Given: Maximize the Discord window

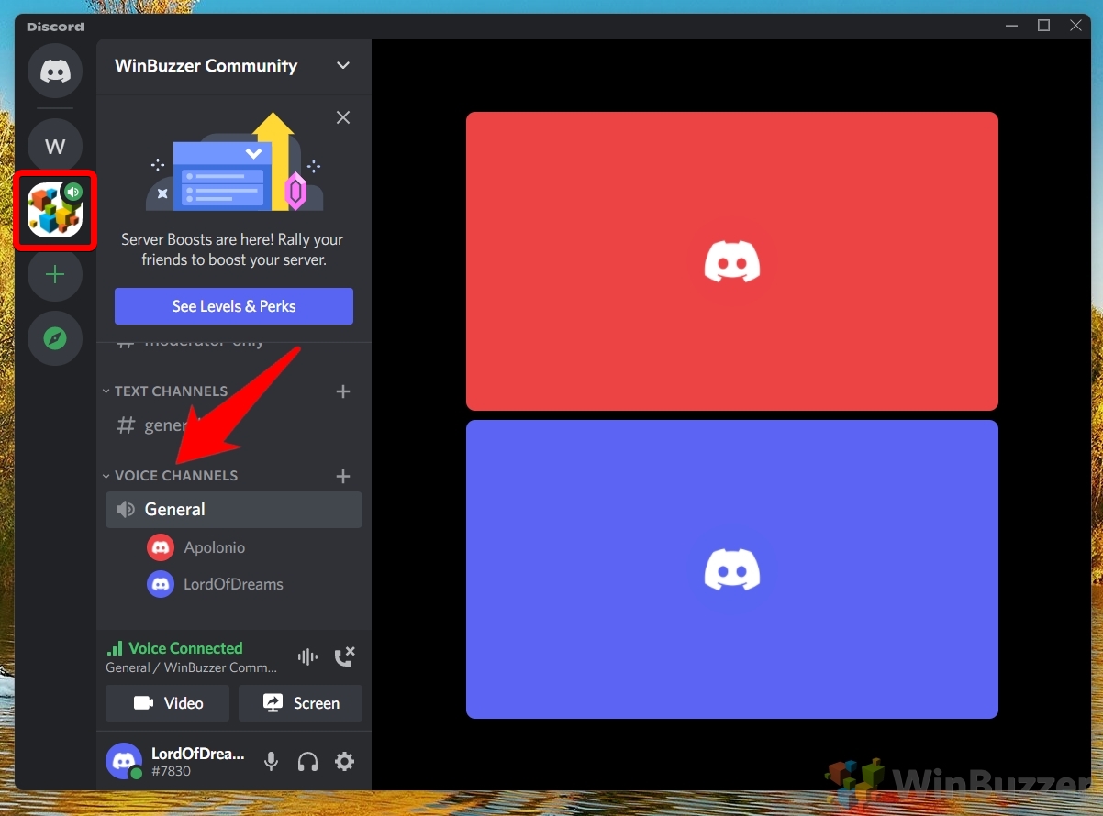Looking at the screenshot, I should pos(1043,26).
